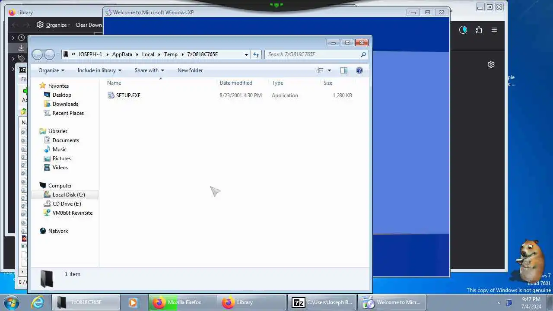Viewport: 553px width, 311px height.
Task: Open recent pages dropdown beside Forward button
Action: coord(58,55)
